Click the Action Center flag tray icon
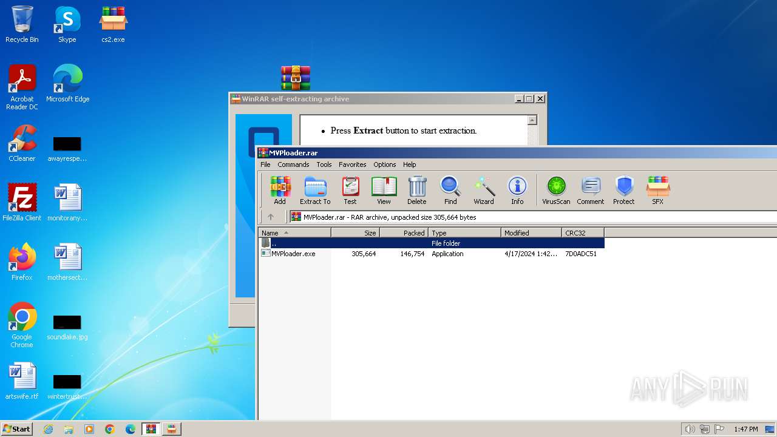Viewport: 777px width, 437px height. (719, 429)
